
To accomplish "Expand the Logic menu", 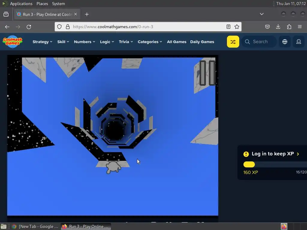I will (107, 42).
